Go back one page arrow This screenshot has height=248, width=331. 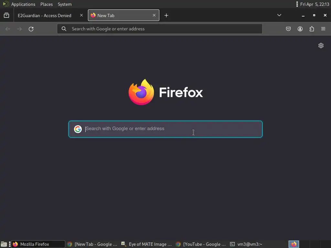pyautogui.click(x=8, y=29)
